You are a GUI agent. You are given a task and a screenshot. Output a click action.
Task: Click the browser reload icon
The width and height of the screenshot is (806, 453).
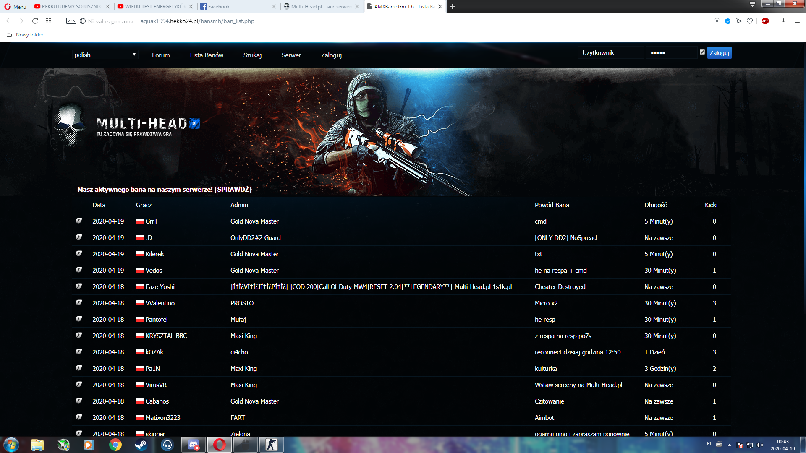[35, 21]
